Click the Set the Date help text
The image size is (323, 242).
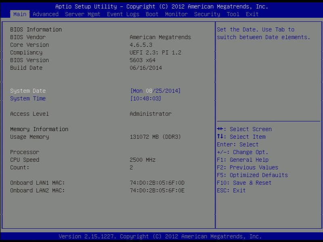point(264,33)
